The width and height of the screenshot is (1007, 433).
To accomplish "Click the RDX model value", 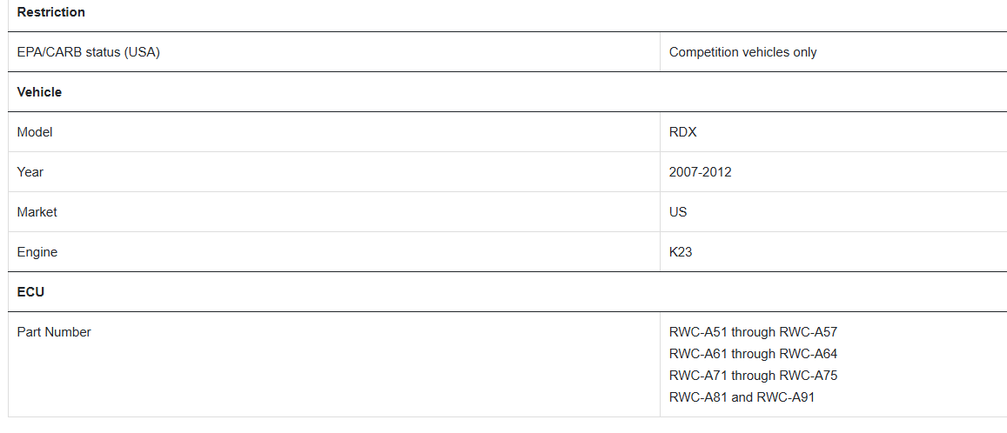I will coord(682,132).
